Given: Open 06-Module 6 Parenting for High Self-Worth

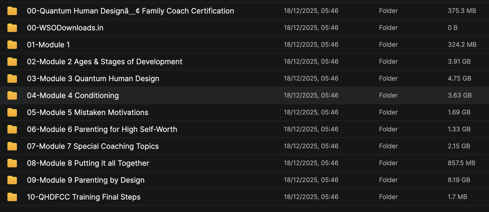Looking at the screenshot, I should (x=102, y=129).
